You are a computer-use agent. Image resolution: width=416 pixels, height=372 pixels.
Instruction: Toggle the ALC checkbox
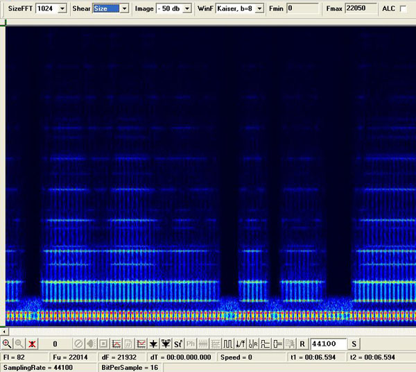pos(403,9)
